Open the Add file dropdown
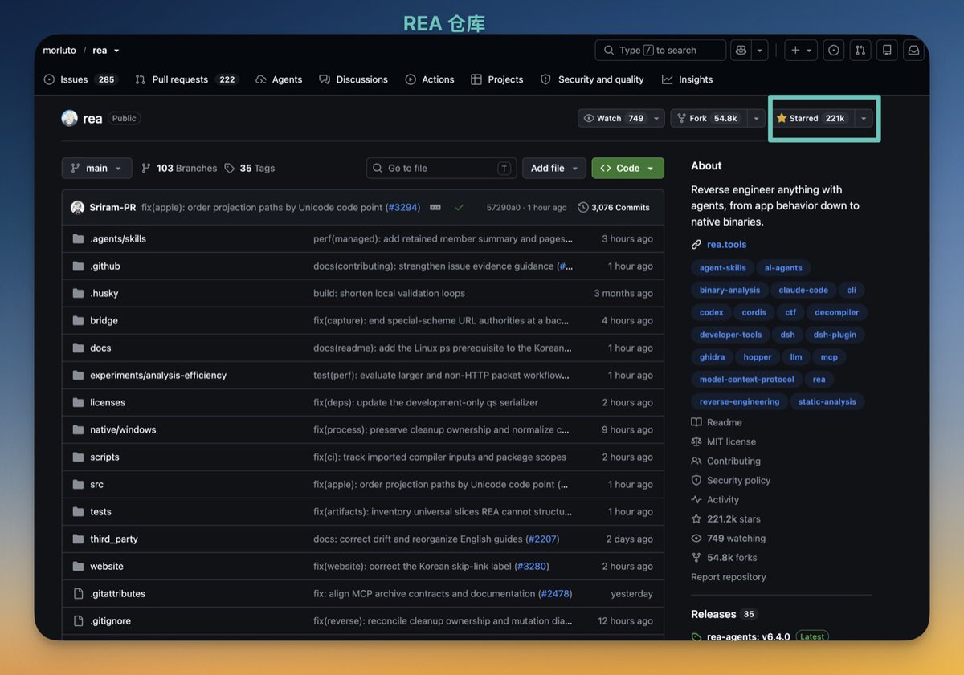This screenshot has width=964, height=675. [554, 168]
